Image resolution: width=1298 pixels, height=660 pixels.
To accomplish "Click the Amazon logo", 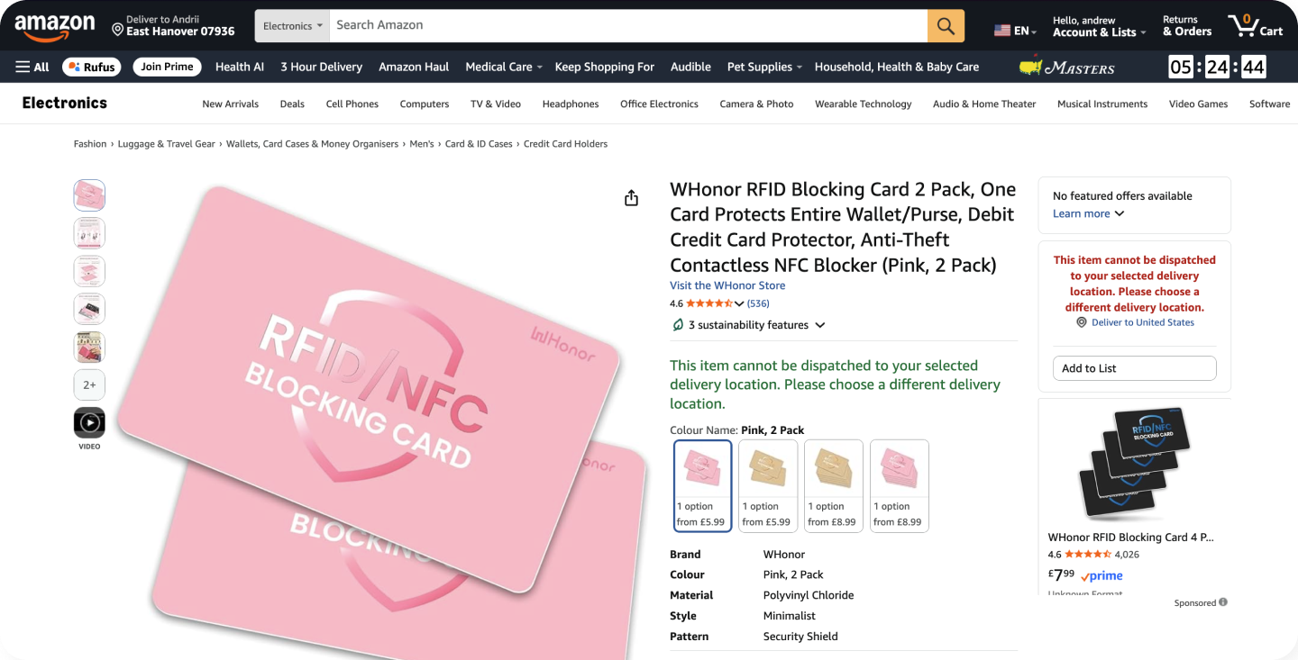I will click(54, 27).
